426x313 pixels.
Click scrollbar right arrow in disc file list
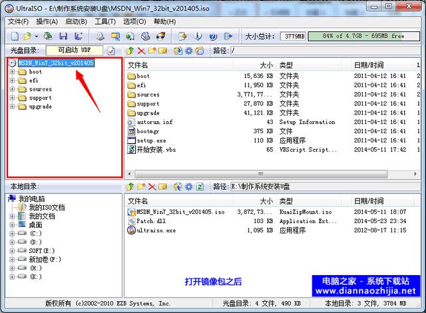click(x=415, y=174)
